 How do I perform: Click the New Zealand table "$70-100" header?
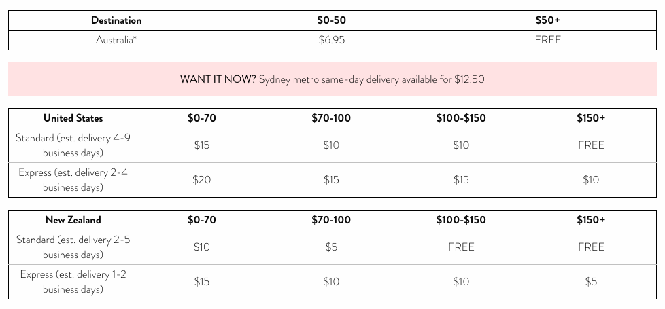(331, 220)
